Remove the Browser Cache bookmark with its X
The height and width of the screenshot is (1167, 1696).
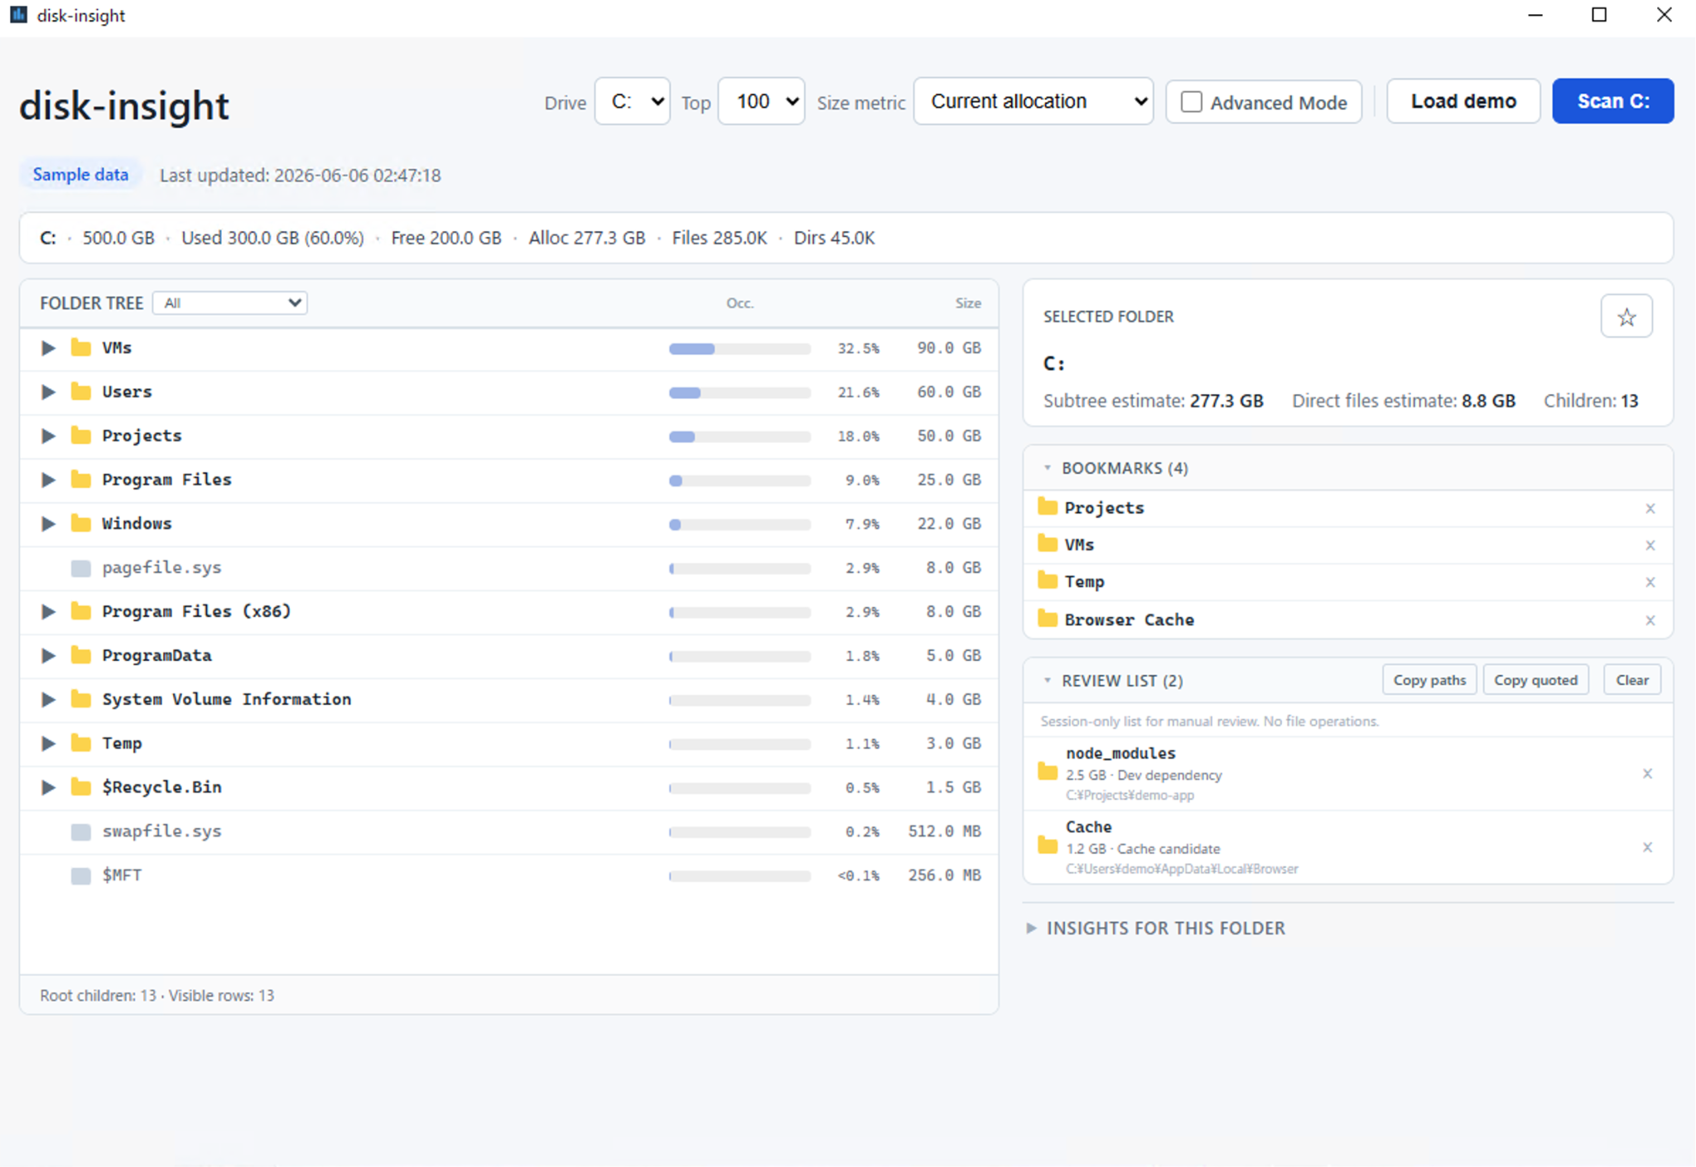1650,620
